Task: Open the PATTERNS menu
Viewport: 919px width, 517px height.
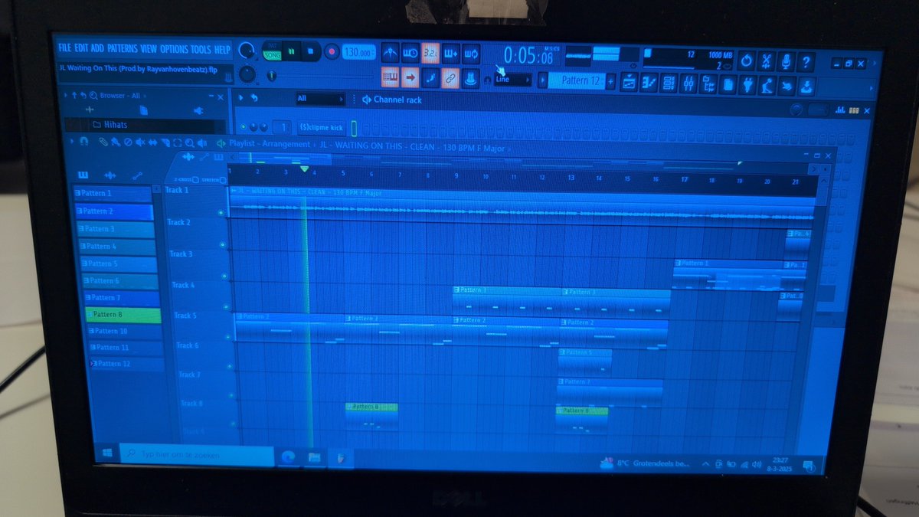Action: click(x=123, y=49)
